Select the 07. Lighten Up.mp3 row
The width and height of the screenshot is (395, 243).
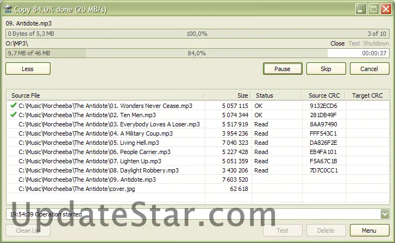point(198,161)
